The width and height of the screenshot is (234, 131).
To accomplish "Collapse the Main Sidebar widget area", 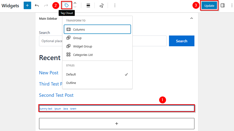I will coord(192,18).
